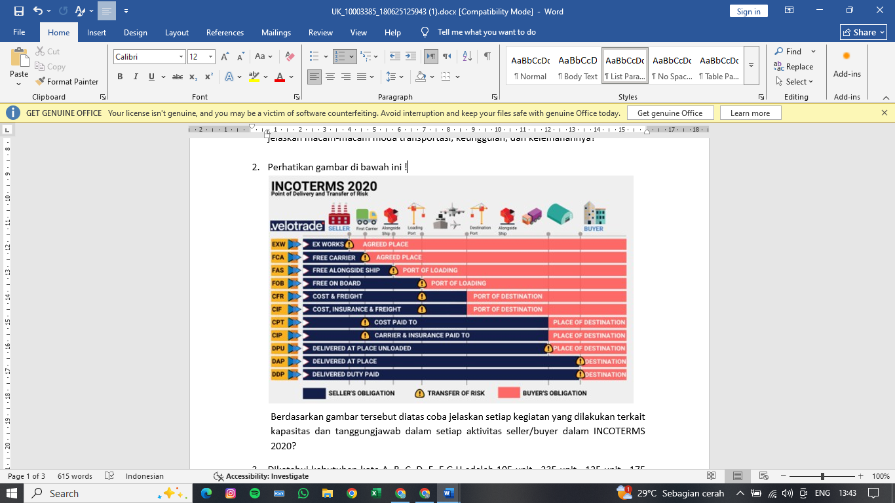
Task: Apply the Text Highlight Color tool
Action: 254,77
